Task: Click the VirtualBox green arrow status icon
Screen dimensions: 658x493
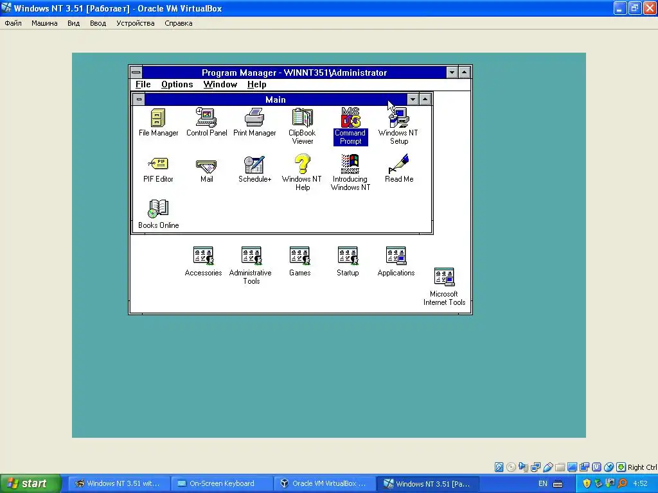Action: pyautogui.click(x=621, y=467)
